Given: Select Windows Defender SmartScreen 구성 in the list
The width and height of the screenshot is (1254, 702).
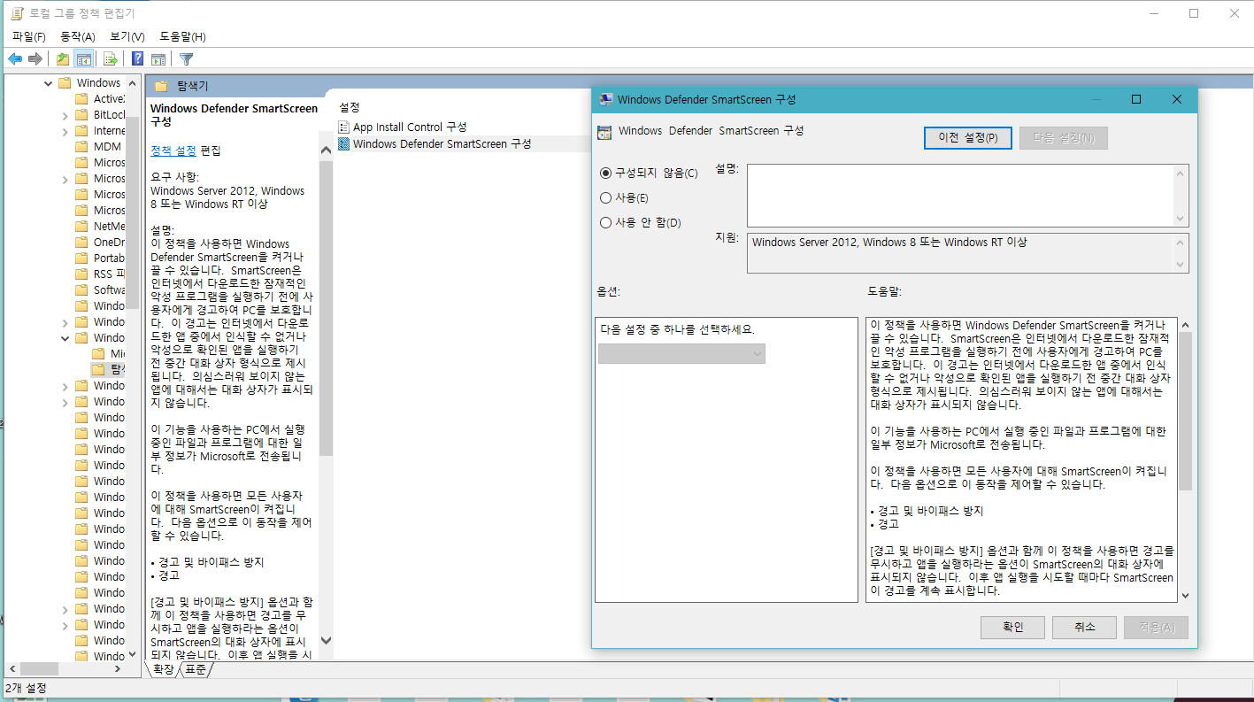Looking at the screenshot, I should (x=442, y=143).
